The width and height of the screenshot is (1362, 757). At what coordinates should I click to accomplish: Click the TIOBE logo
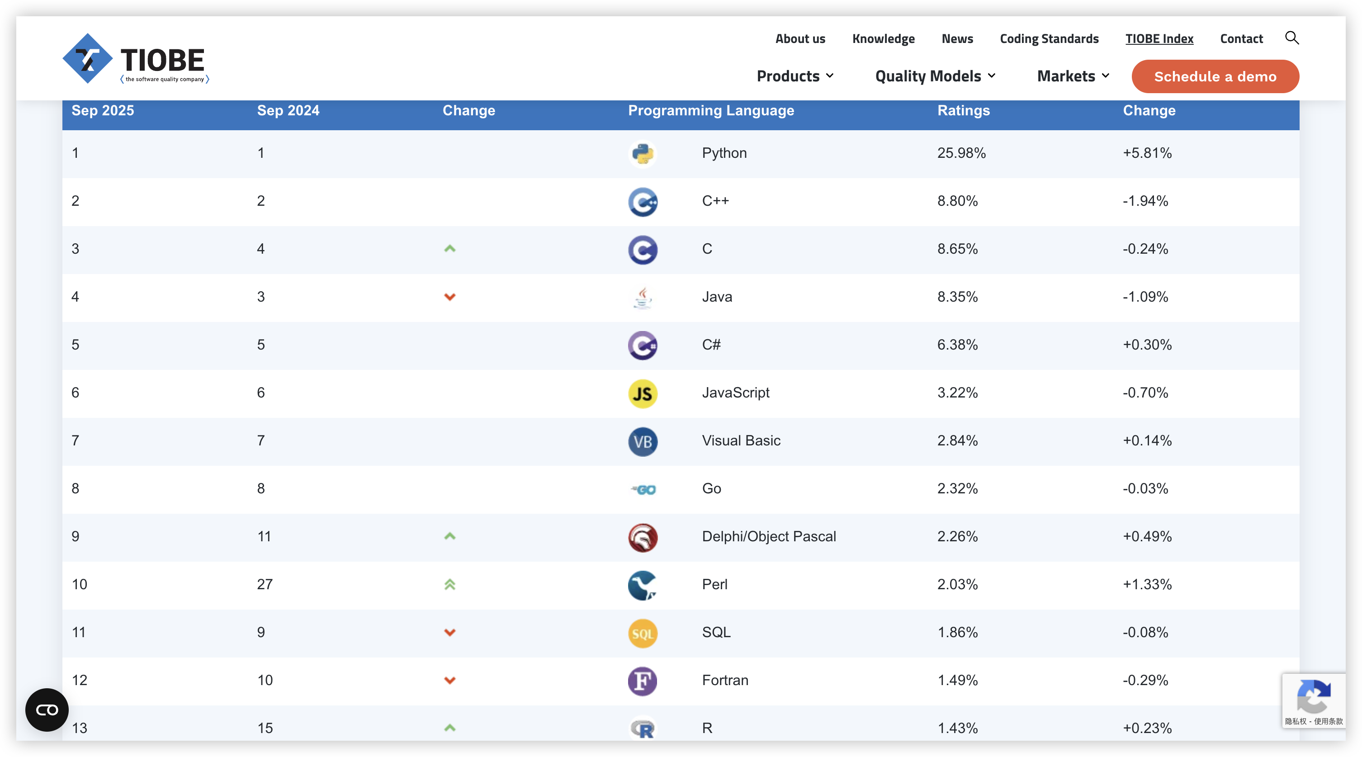(136, 59)
